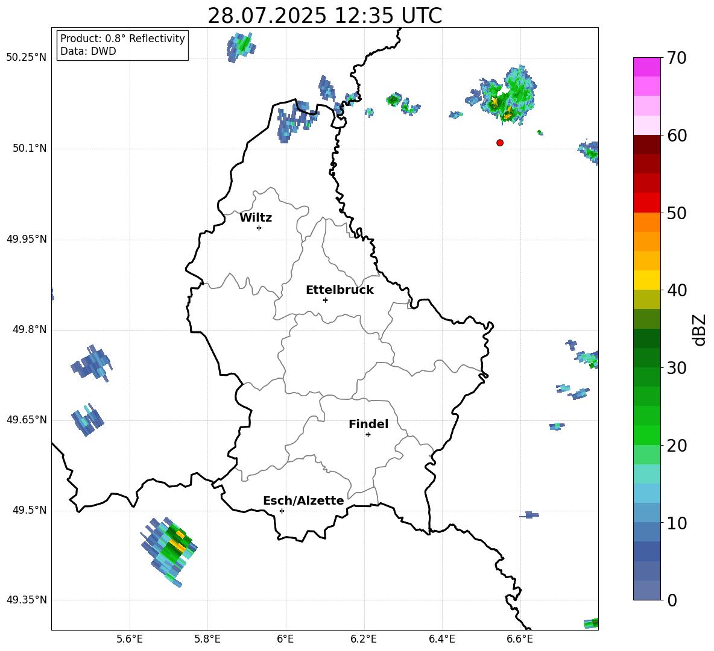Click the 6.6°E longitude label

point(520,639)
